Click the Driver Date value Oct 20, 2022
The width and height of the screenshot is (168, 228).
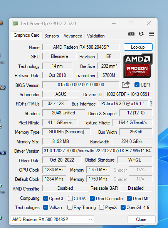point(62,160)
